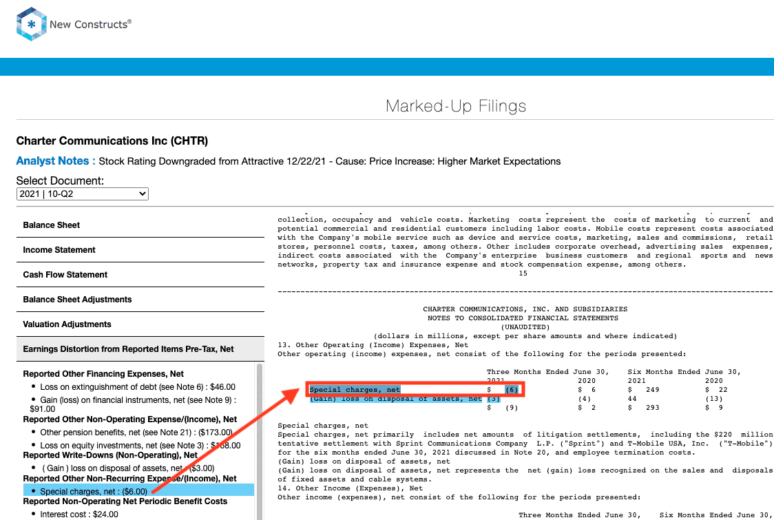Select Gain (loss) on financial instruments item
This screenshot has height=520, width=774.
134,404
